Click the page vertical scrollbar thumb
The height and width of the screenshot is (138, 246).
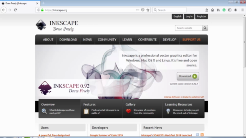coord(244,42)
